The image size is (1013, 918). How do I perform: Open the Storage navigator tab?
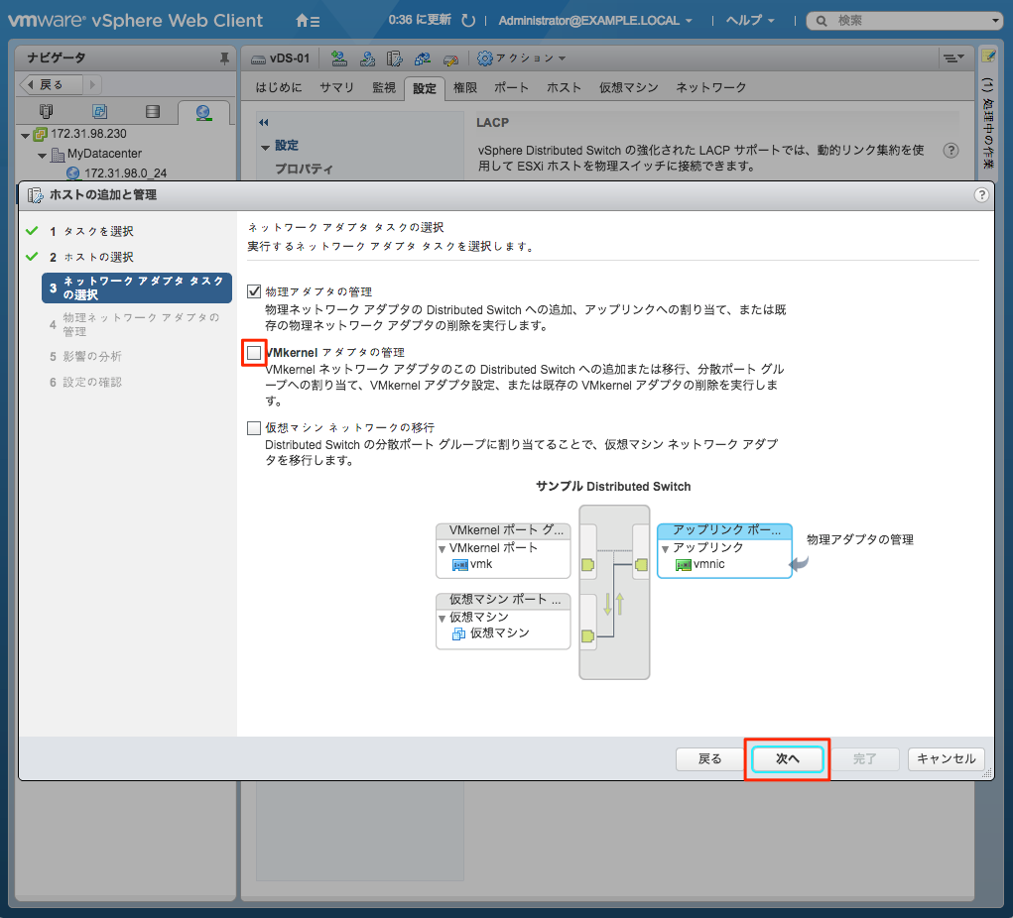click(x=153, y=112)
